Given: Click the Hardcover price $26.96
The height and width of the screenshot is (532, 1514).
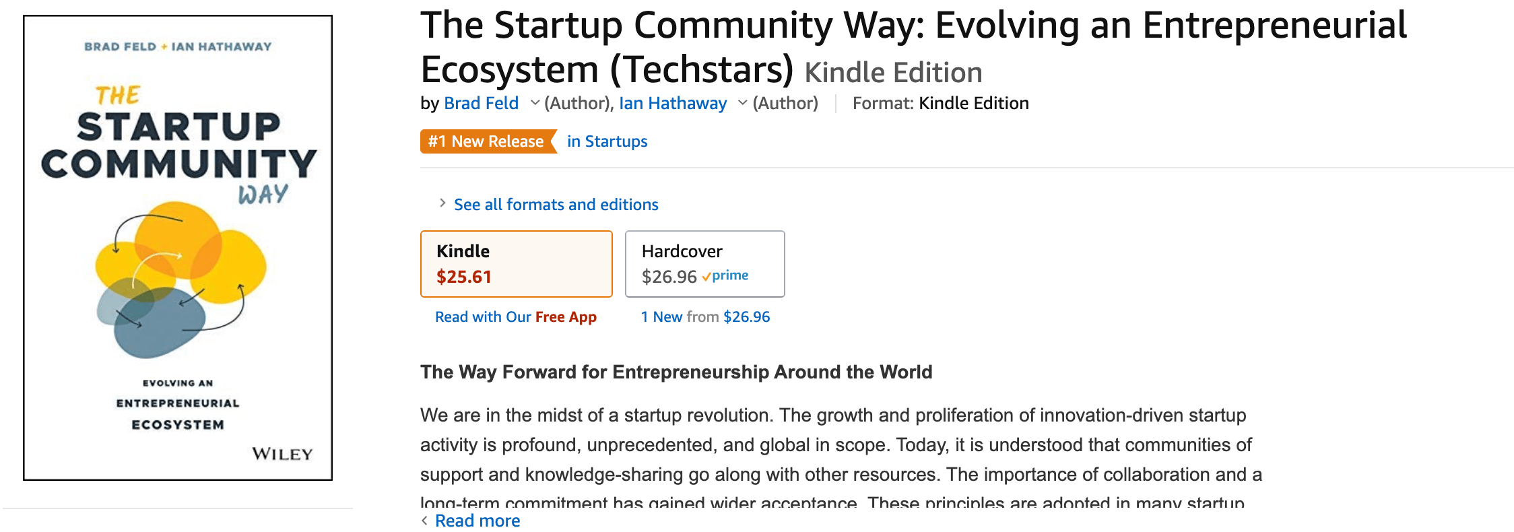Looking at the screenshot, I should (669, 277).
